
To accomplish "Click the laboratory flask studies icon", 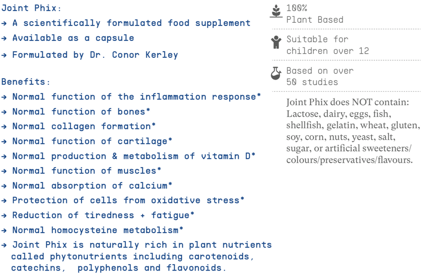I will (x=276, y=73).
